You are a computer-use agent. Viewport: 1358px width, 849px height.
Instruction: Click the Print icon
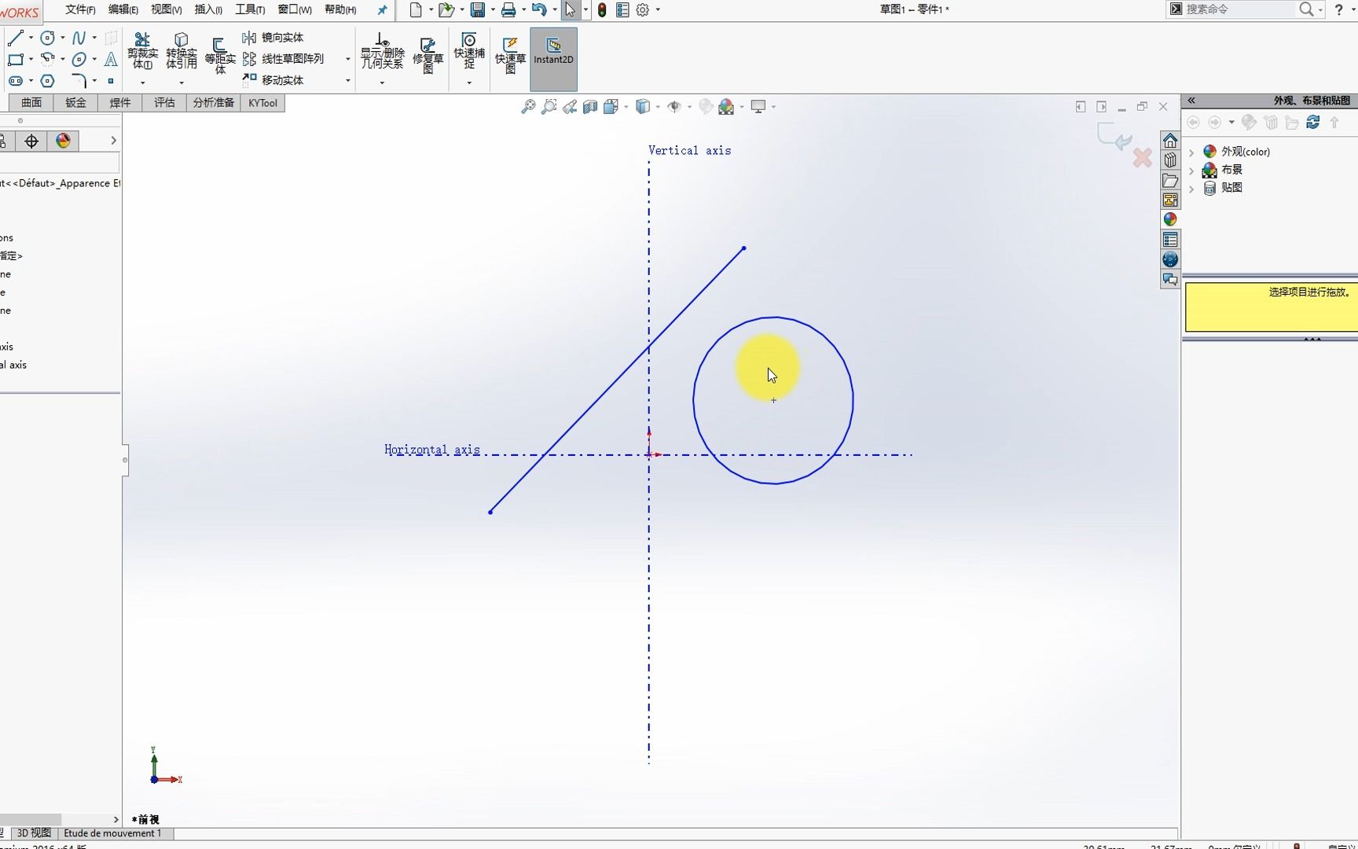click(x=508, y=10)
